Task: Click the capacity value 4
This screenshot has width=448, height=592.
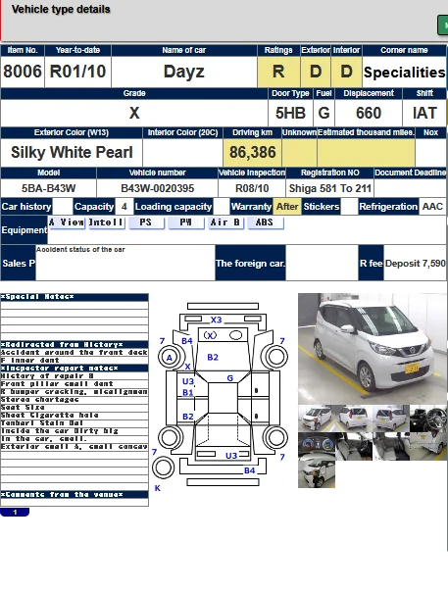Action: [x=124, y=207]
